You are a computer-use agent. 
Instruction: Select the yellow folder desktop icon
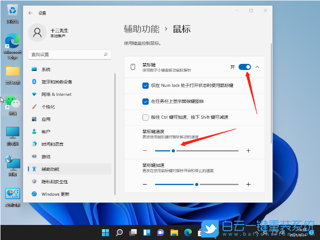13,75
